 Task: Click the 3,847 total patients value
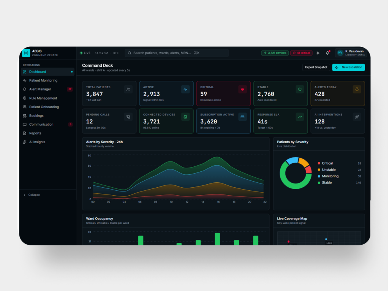coord(94,94)
